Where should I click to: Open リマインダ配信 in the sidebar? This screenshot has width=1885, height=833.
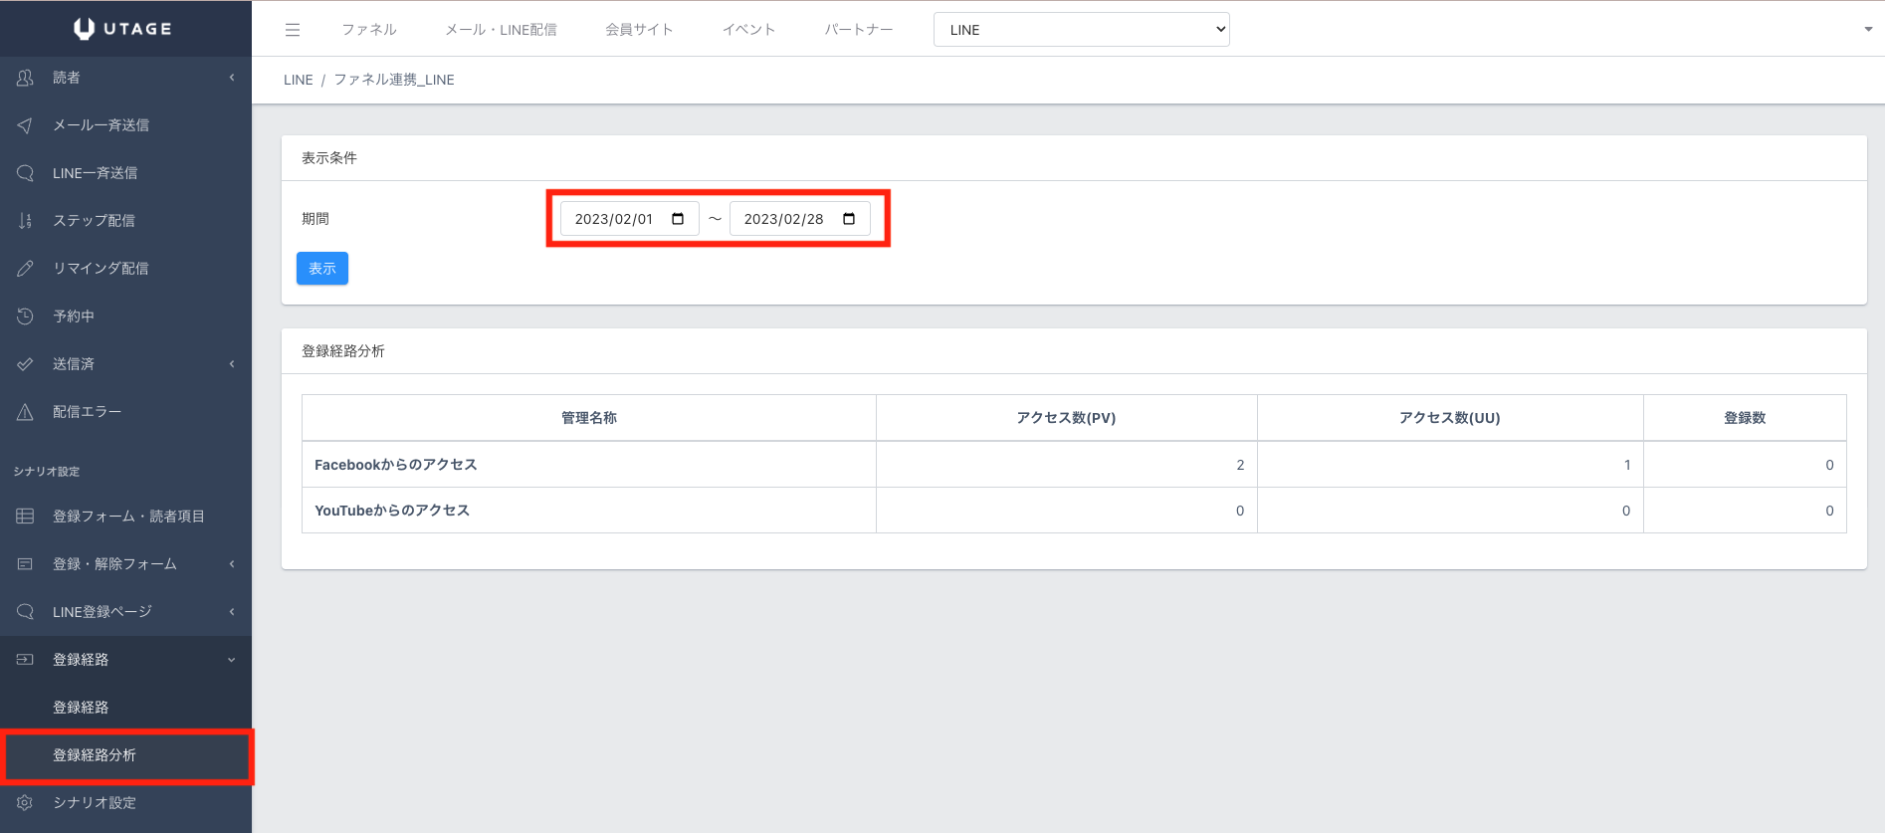point(101,269)
